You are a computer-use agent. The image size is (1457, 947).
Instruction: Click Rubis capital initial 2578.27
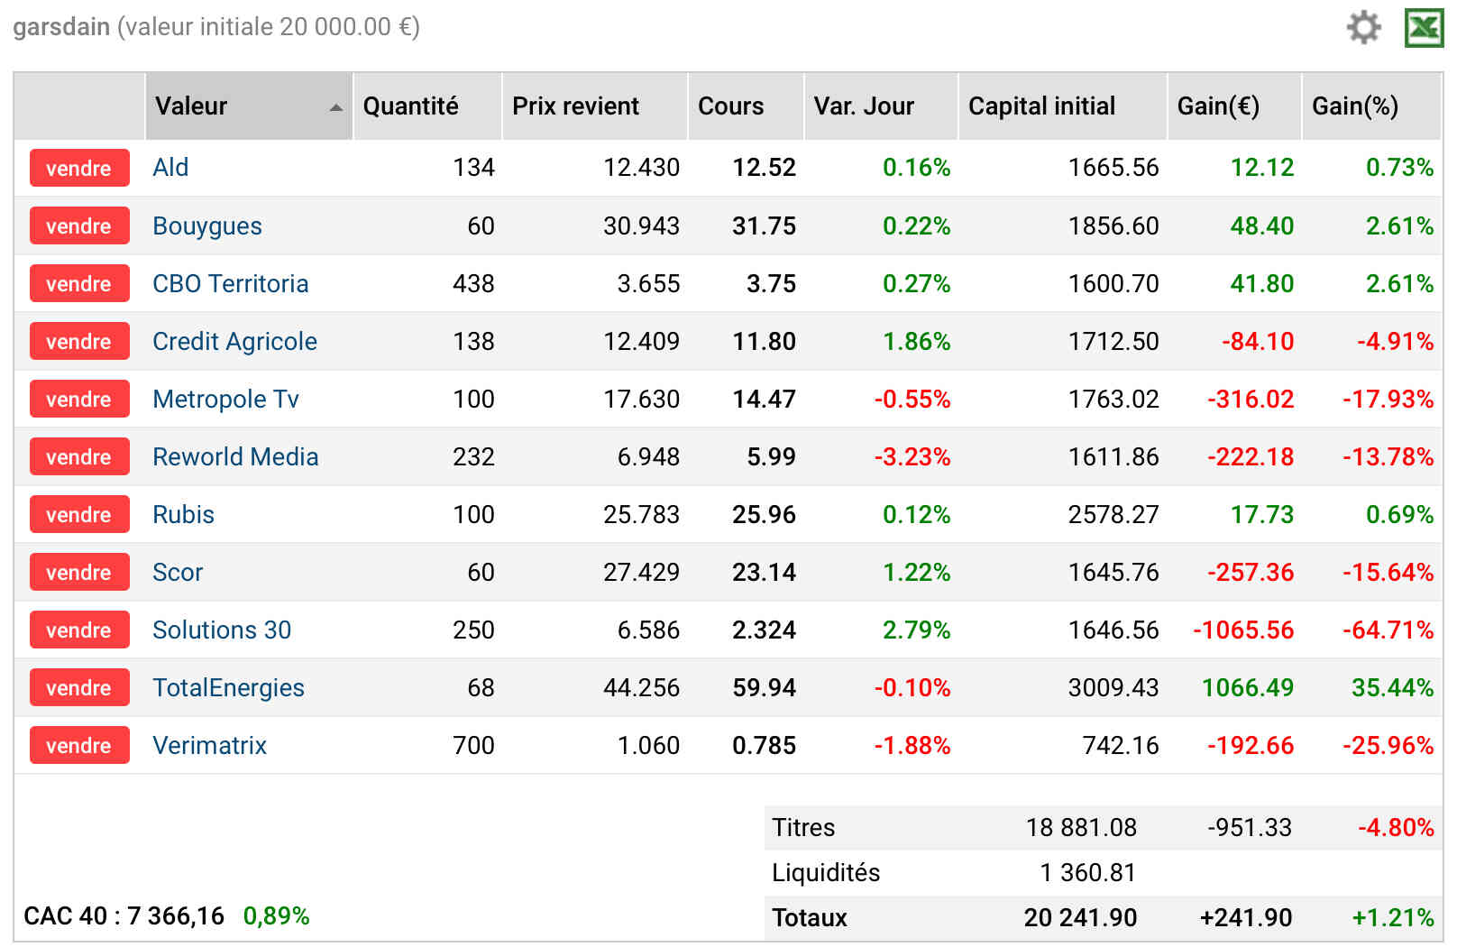click(1113, 514)
